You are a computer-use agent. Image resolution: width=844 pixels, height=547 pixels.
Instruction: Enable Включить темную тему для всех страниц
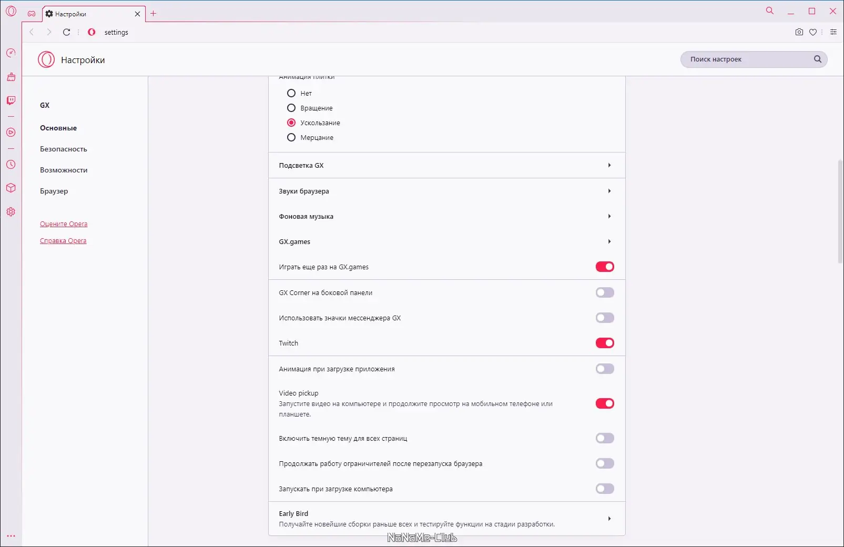tap(605, 439)
